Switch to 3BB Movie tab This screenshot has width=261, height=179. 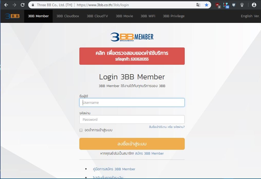124,16
